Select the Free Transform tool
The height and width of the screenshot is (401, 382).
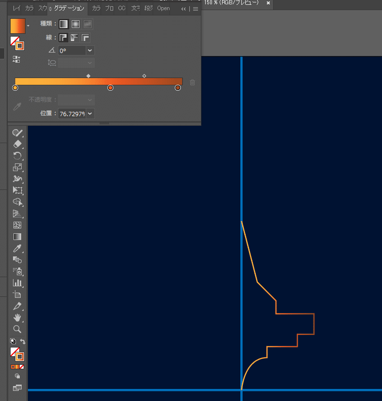point(17,190)
